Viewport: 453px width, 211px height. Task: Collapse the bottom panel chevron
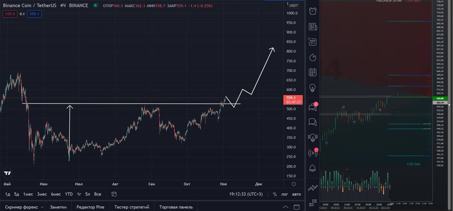[x=286, y=207]
